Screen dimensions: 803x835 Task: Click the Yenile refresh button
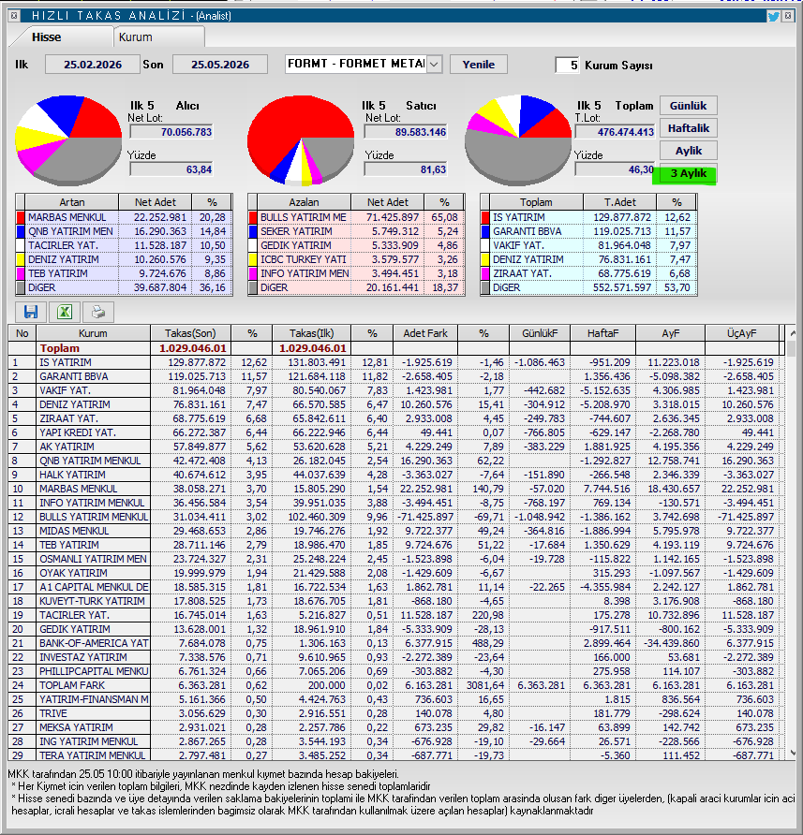click(x=478, y=65)
